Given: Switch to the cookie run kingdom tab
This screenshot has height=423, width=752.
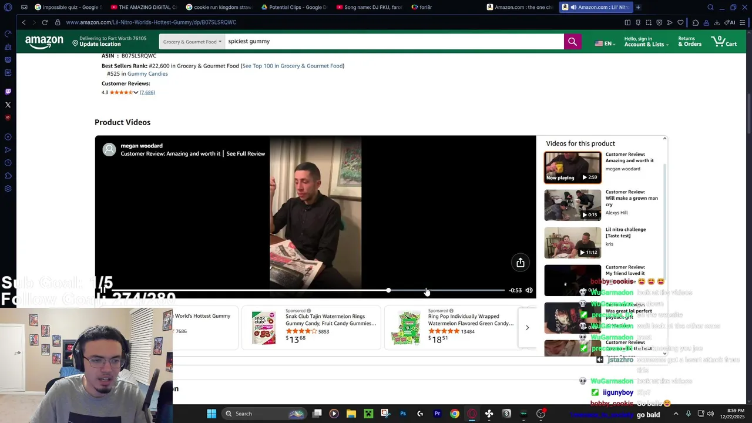Looking at the screenshot, I should (x=218, y=7).
